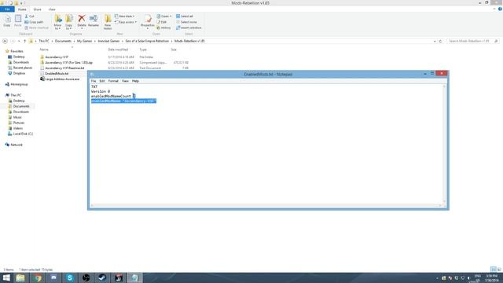
Task: Click Invert selection in the ribbon
Action: [189, 28]
